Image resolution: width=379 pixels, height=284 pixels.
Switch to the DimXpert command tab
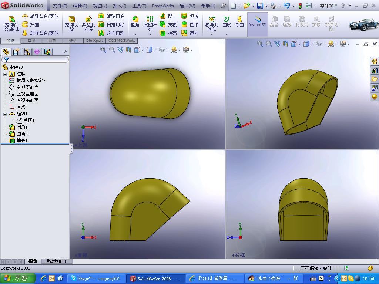[94, 41]
